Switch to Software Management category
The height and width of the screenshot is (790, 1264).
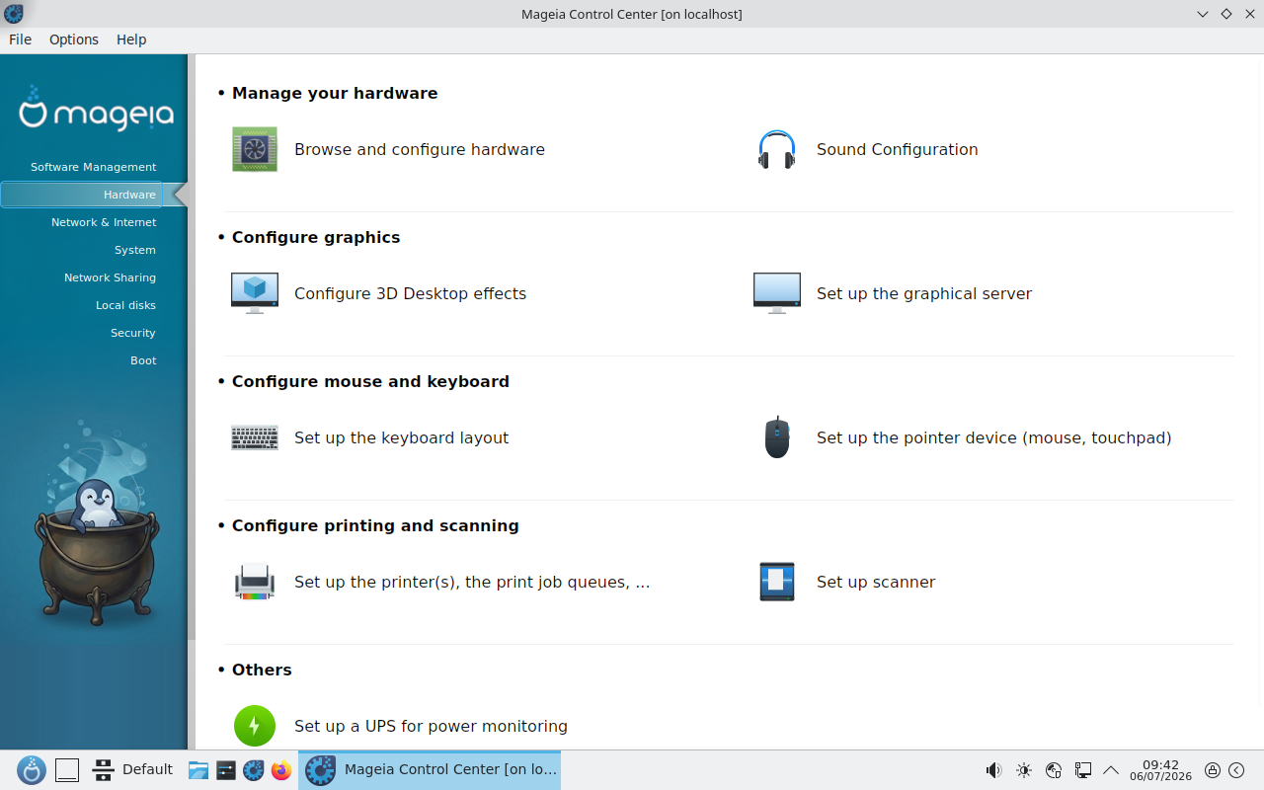(94, 167)
